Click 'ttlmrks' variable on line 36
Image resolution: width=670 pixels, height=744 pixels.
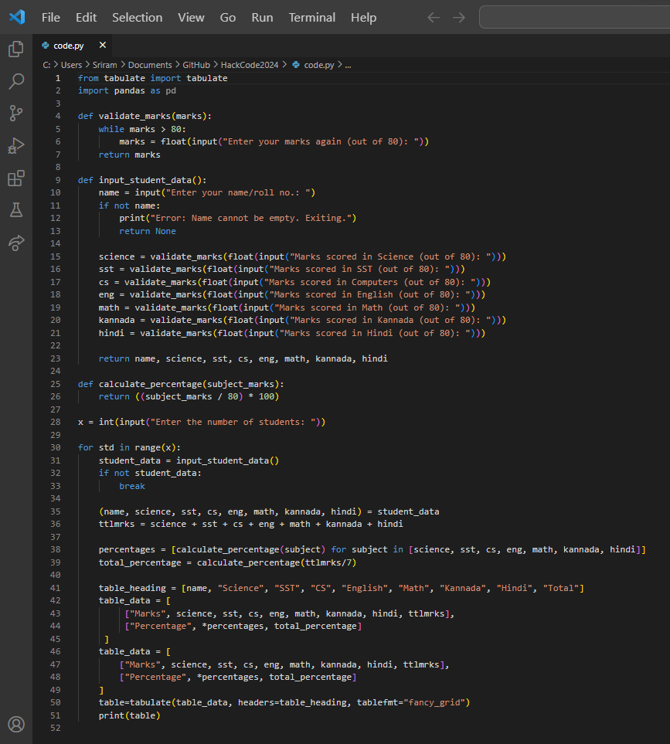tap(117, 525)
